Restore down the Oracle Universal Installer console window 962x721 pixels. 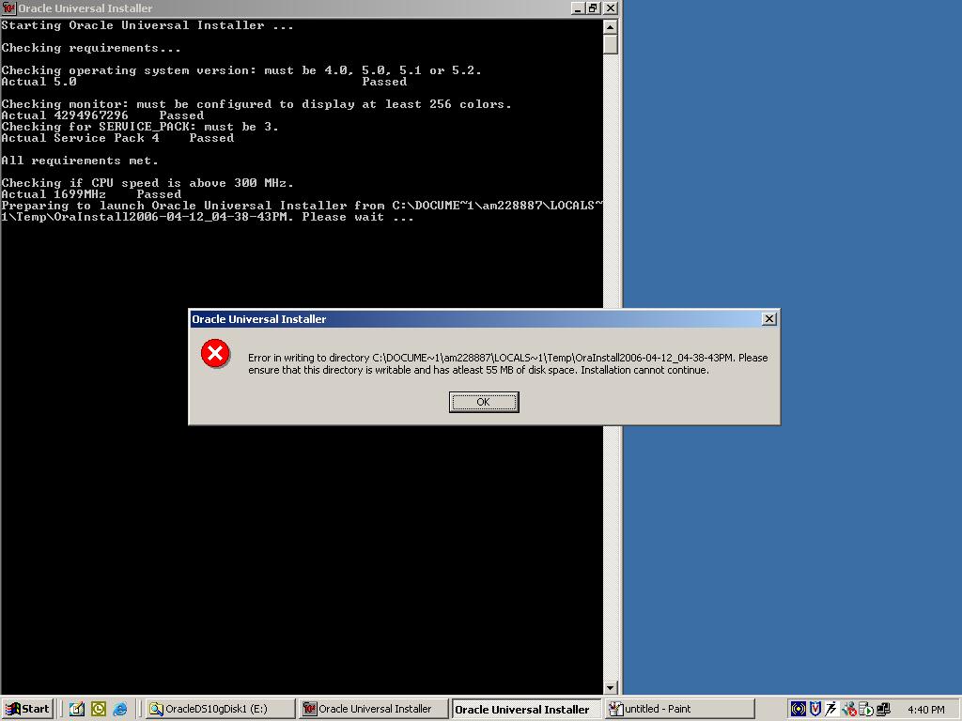coord(593,8)
